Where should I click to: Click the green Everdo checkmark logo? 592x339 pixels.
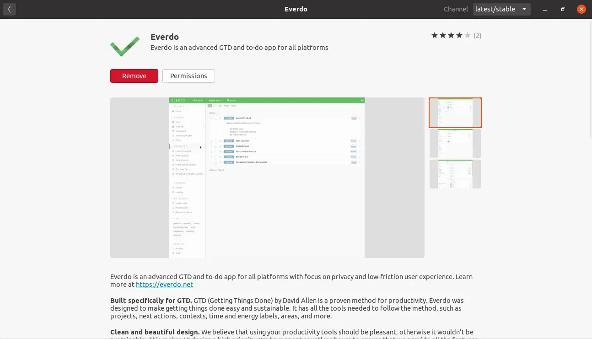click(125, 47)
